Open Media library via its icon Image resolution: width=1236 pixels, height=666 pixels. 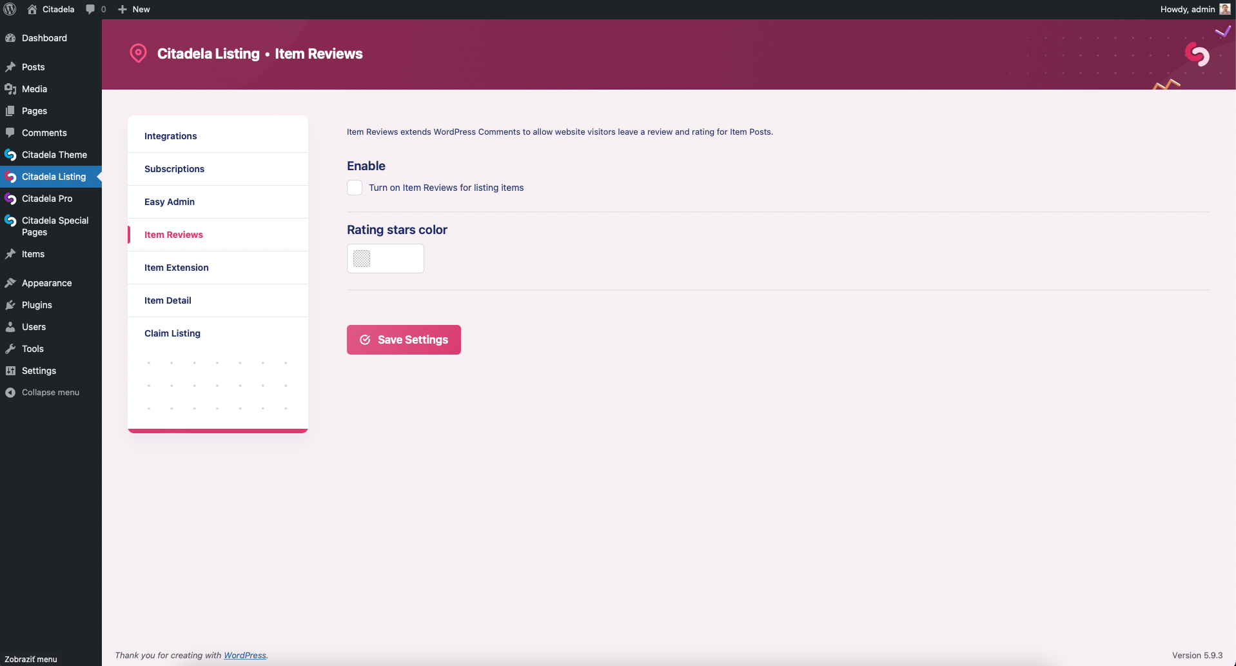tap(10, 89)
